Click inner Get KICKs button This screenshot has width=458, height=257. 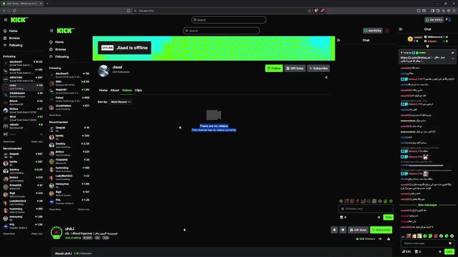click(372, 31)
